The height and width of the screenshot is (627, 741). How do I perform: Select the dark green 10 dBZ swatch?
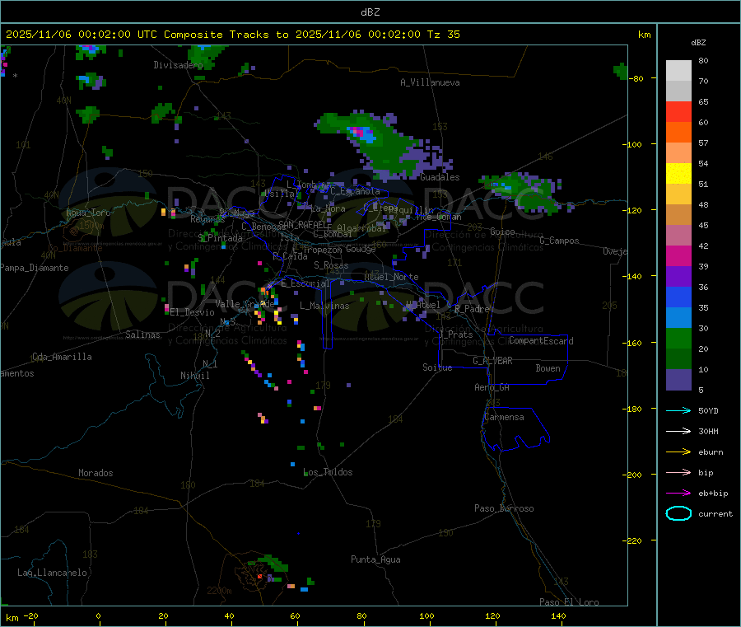pos(678,358)
